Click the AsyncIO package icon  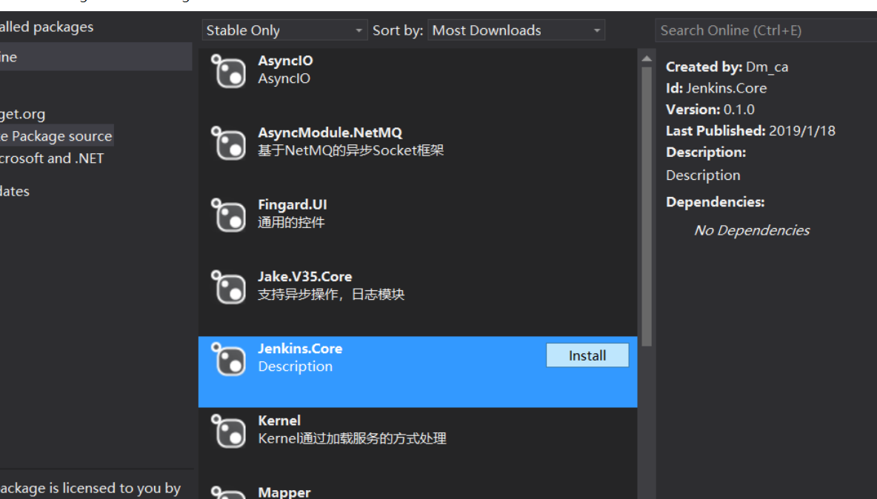(x=228, y=70)
